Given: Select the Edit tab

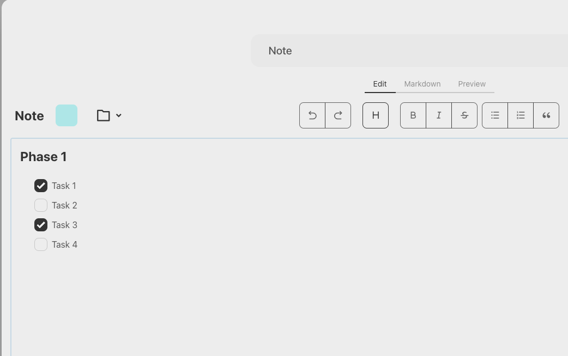Looking at the screenshot, I should (x=380, y=84).
